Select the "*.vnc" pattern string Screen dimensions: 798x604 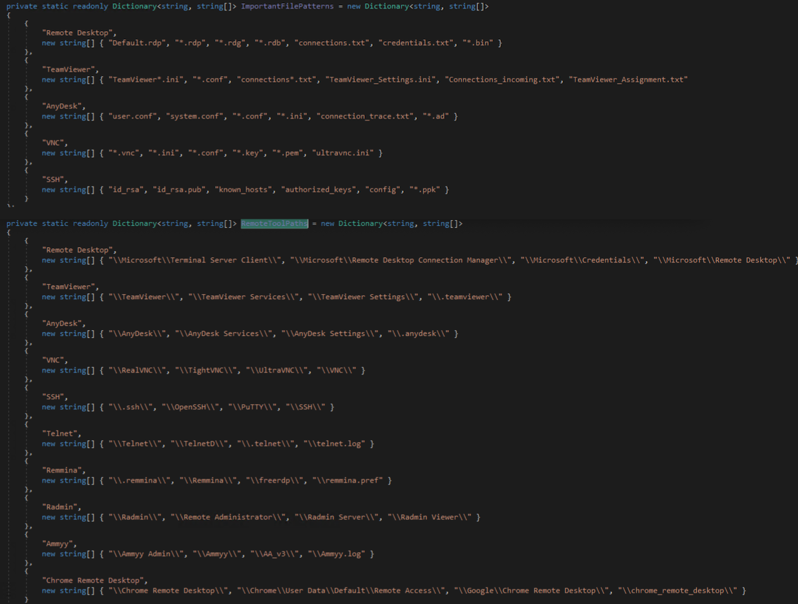124,153
